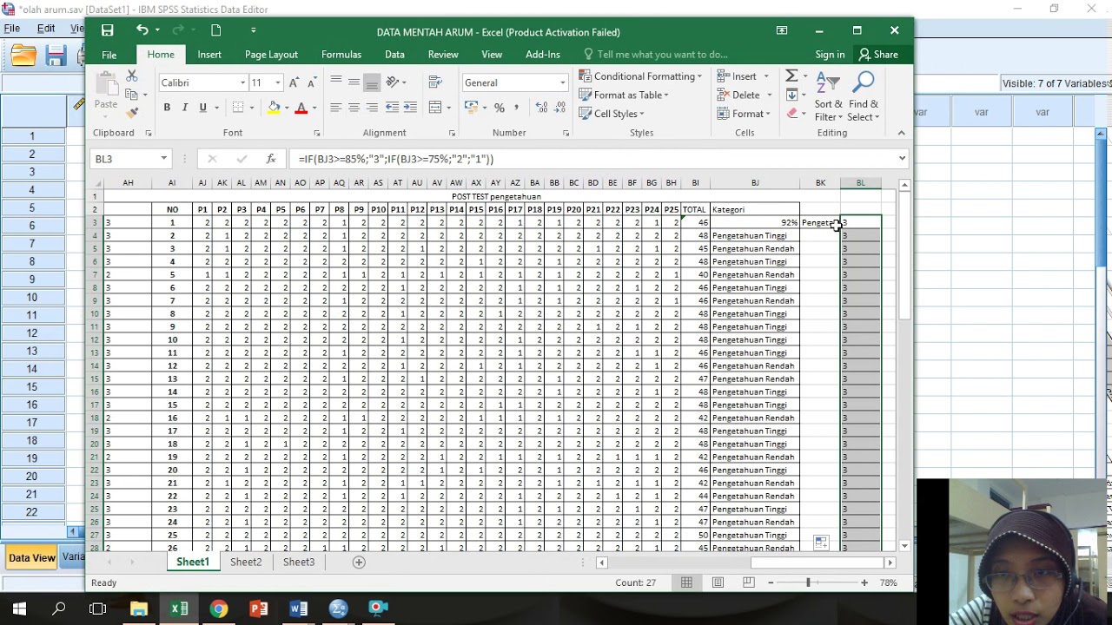Toggle Bottom Align, currently highlighted

click(x=372, y=82)
